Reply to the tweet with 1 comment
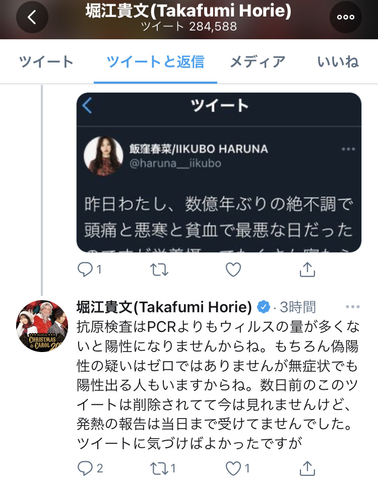The width and height of the screenshot is (378, 485). click(x=90, y=269)
